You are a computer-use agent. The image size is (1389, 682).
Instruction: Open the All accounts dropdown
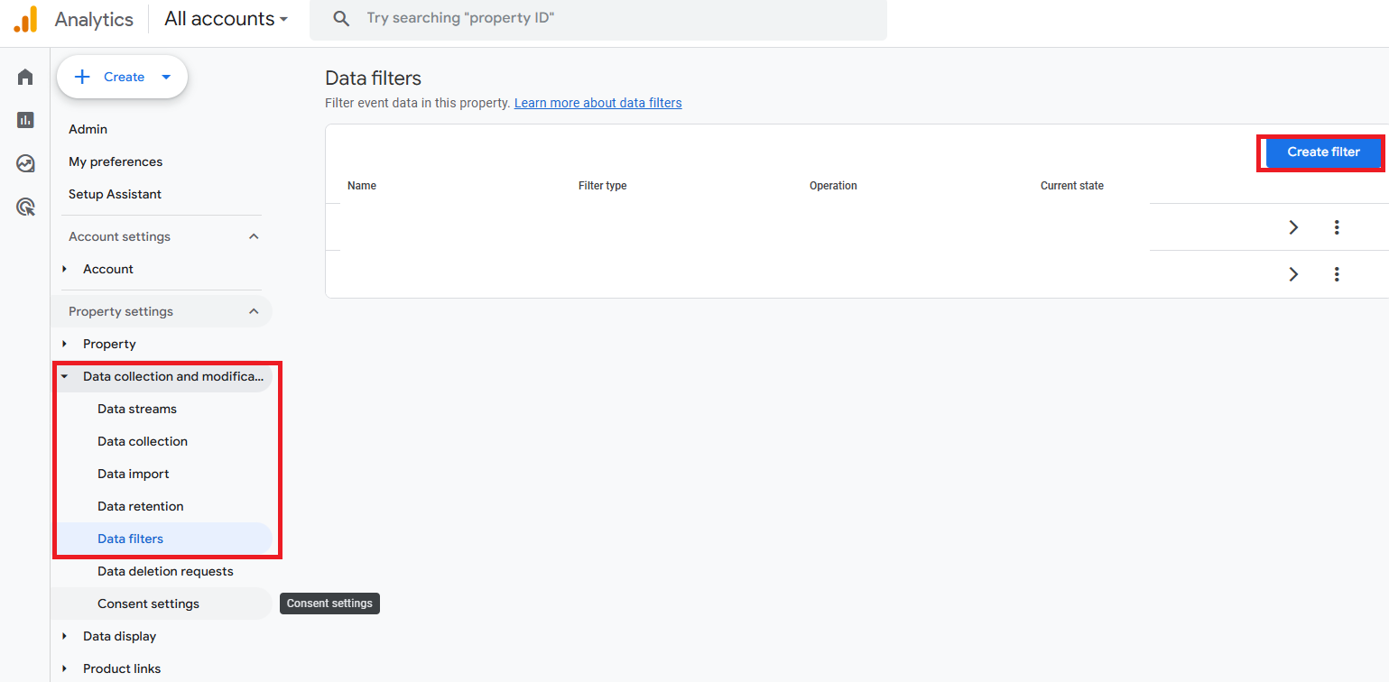227,19
